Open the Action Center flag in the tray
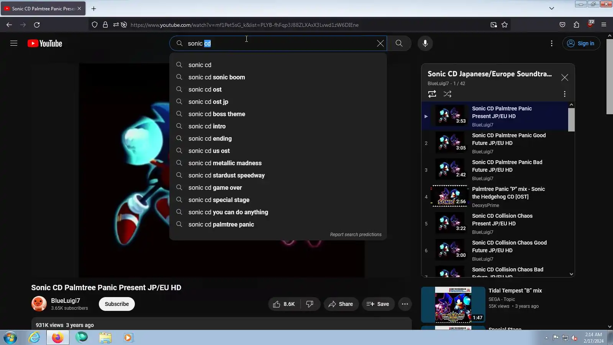This screenshot has height=345, width=613. 556,338
